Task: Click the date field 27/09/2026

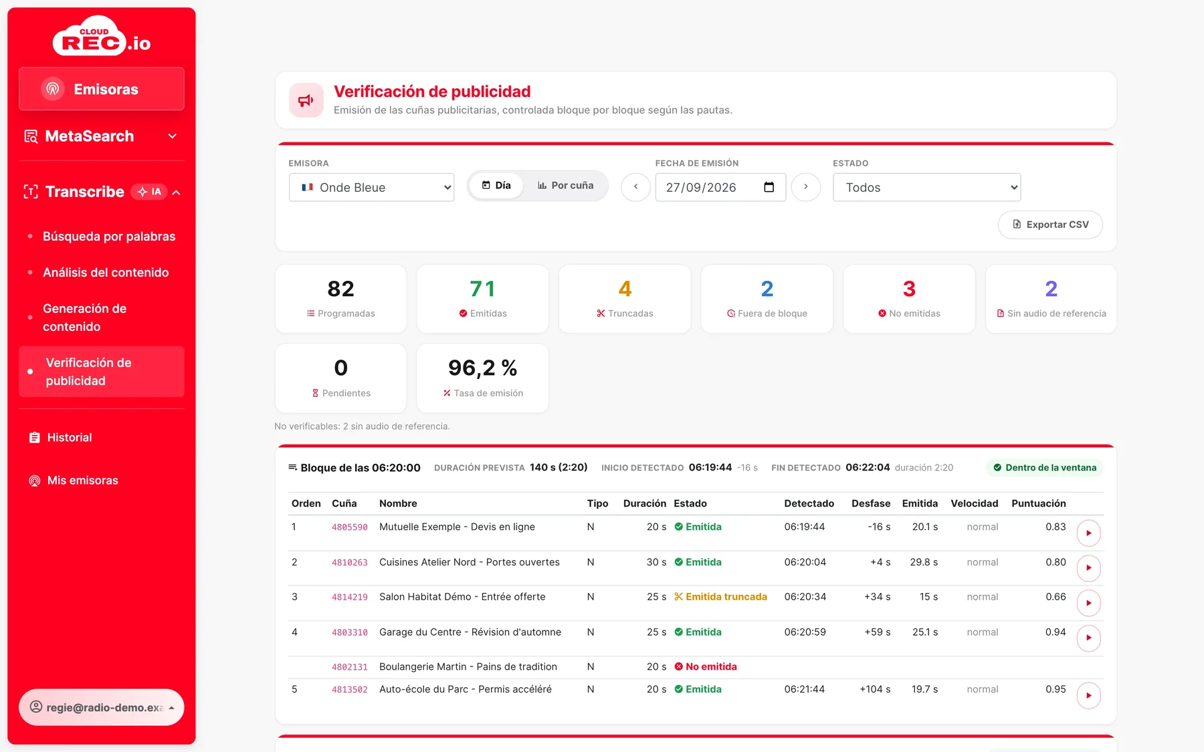Action: click(x=720, y=187)
